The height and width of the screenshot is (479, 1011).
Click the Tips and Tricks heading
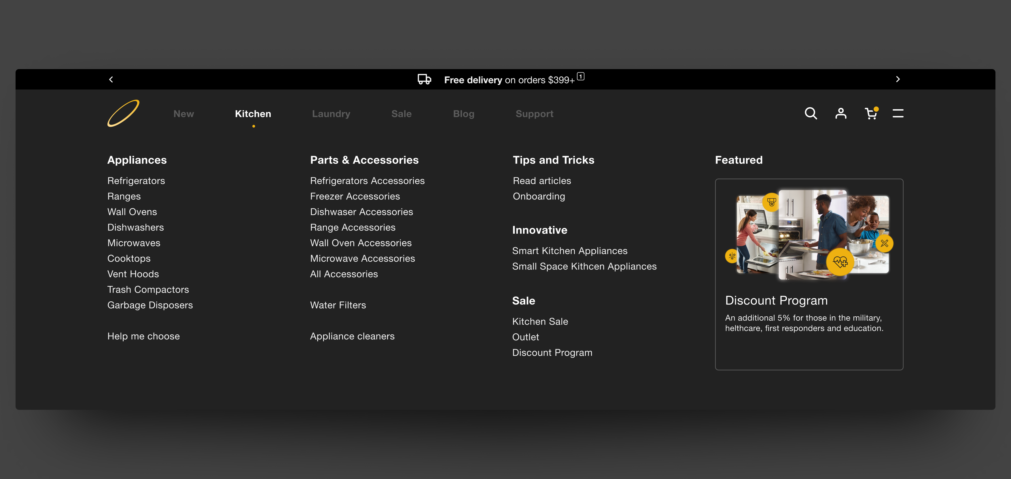(x=553, y=160)
